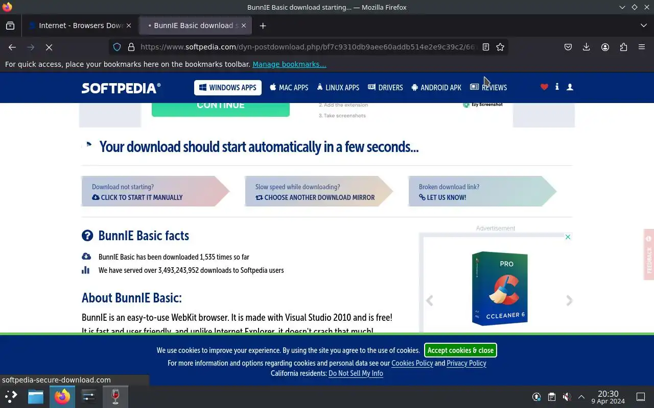Show next ad slide arrow
This screenshot has width=654, height=408.
[x=569, y=301]
